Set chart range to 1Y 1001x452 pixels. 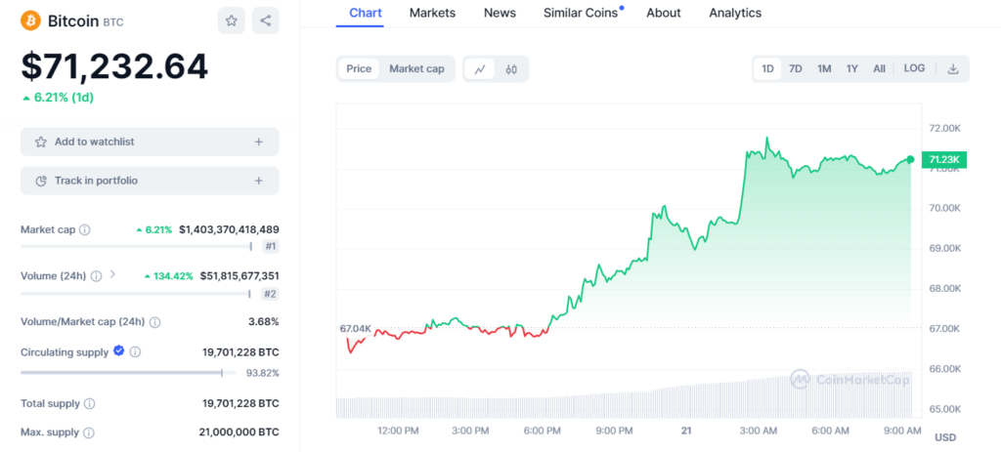pyautogui.click(x=852, y=69)
